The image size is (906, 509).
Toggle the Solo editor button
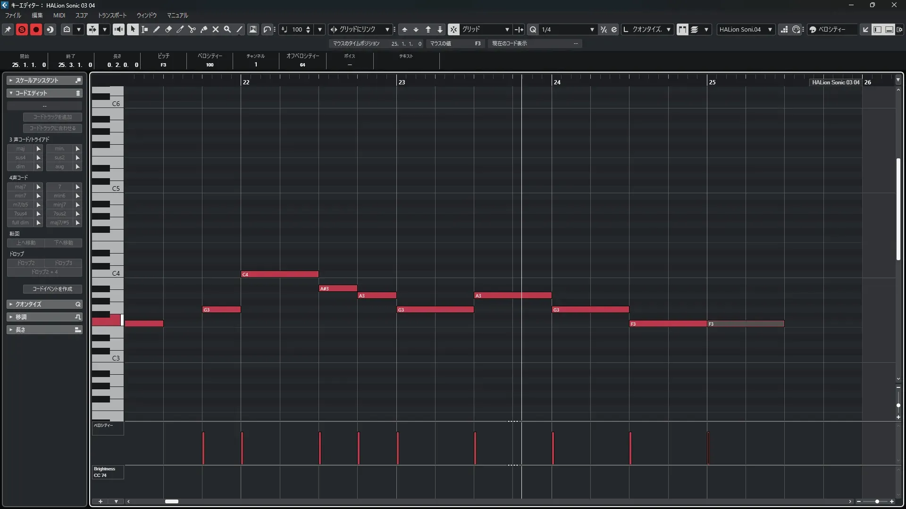(22, 29)
